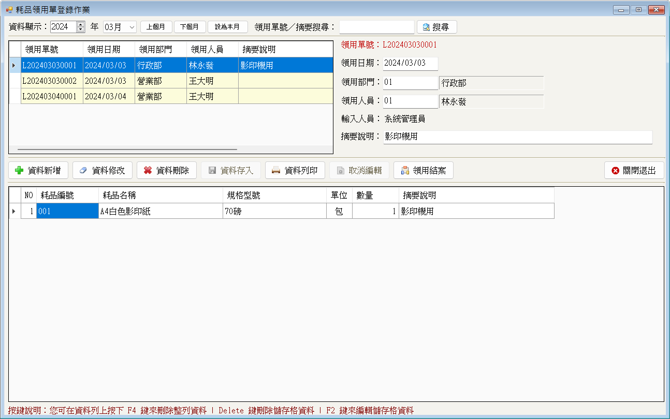The height and width of the screenshot is (419, 670).
Task: Click the 領用日期 field showing 2024/03/03
Action: (410, 63)
